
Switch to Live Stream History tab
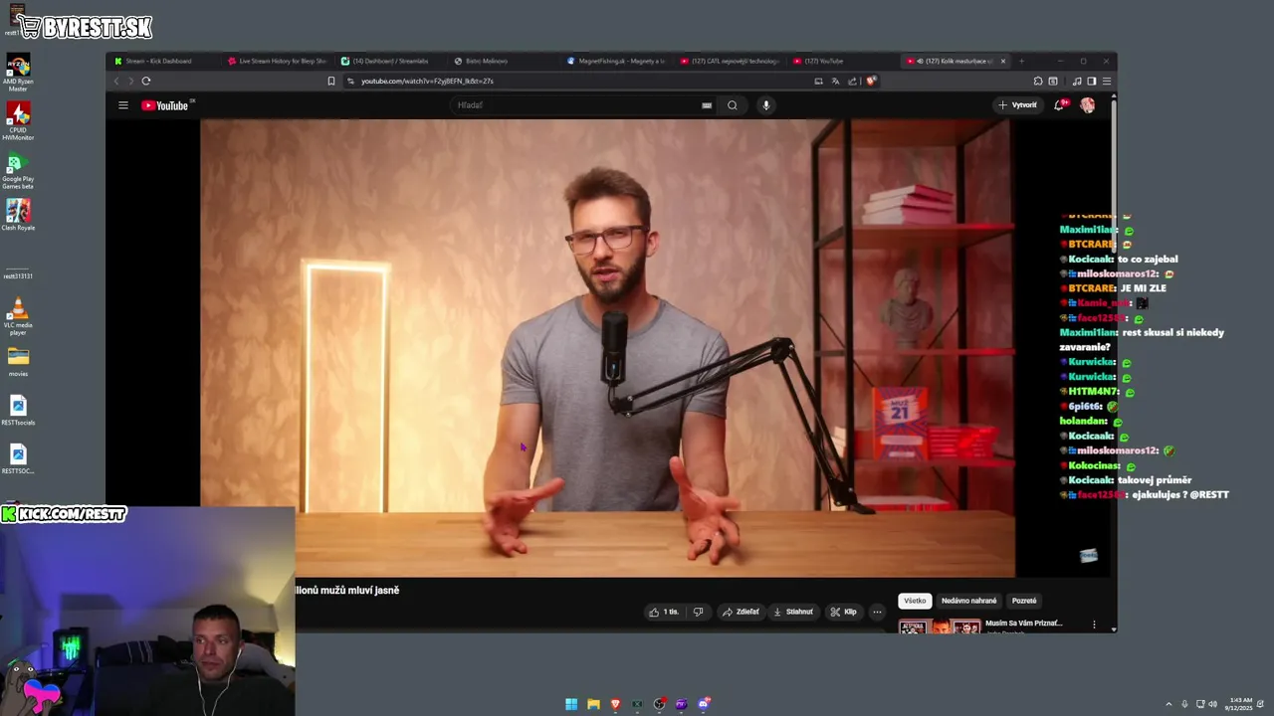pos(278,61)
